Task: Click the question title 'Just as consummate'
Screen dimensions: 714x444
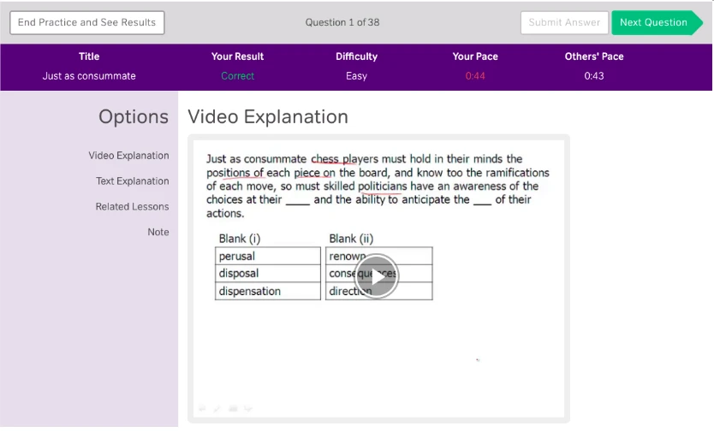Action: click(89, 76)
